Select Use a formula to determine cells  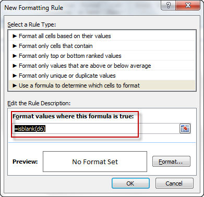tap(102, 85)
